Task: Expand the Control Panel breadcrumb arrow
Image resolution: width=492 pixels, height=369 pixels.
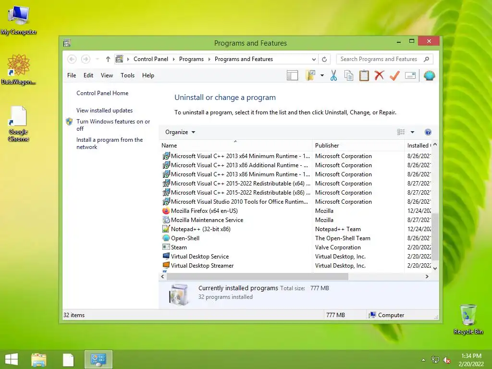Action: click(x=173, y=59)
